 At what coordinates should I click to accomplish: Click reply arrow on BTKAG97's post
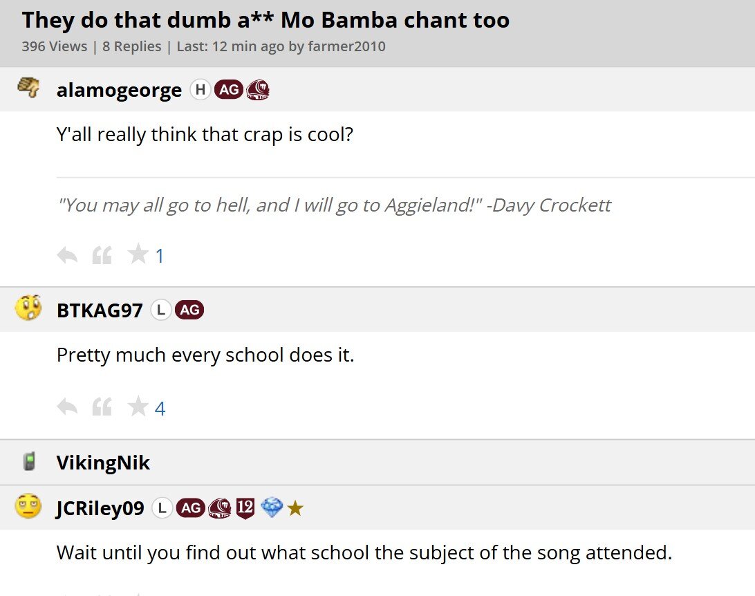click(67, 408)
